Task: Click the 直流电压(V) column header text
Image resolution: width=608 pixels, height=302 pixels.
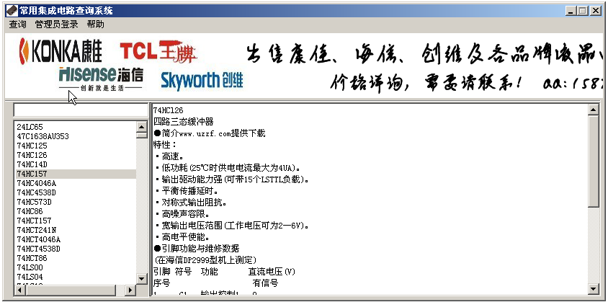Action: click(272, 272)
